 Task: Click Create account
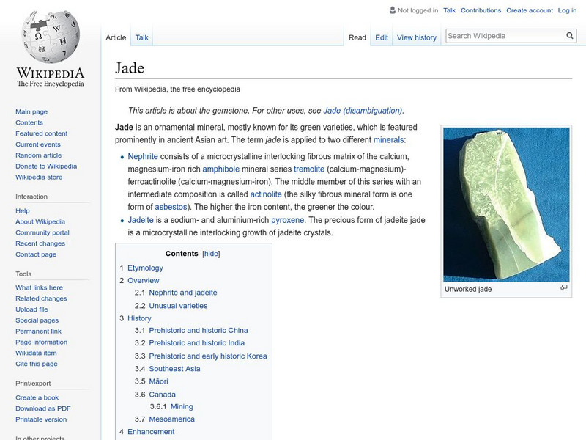pos(530,10)
